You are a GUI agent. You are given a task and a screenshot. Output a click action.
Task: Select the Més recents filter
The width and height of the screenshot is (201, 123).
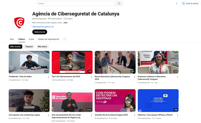pos(16,47)
